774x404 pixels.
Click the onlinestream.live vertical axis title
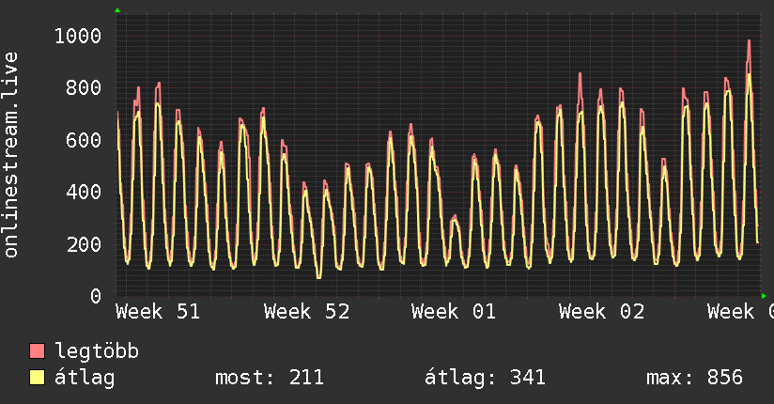click(11, 155)
